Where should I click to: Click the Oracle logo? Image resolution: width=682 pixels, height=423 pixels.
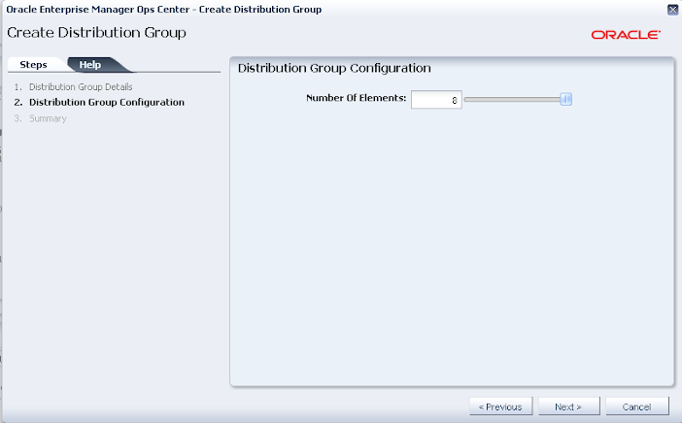pos(626,35)
